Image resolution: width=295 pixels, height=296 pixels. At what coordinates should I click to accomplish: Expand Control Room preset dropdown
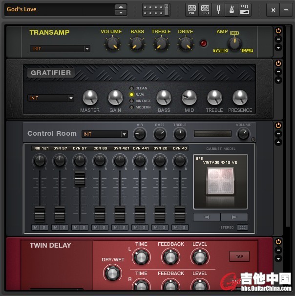tap(105, 134)
